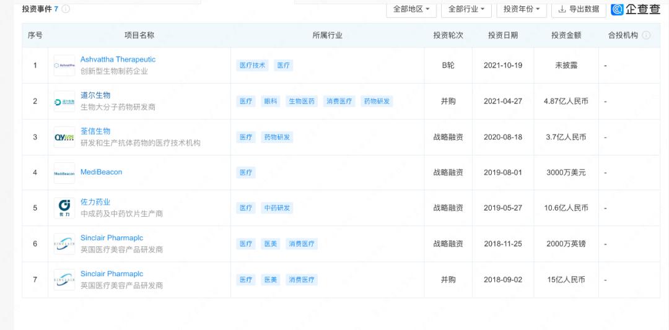Click the 导出数据 export button

[579, 9]
